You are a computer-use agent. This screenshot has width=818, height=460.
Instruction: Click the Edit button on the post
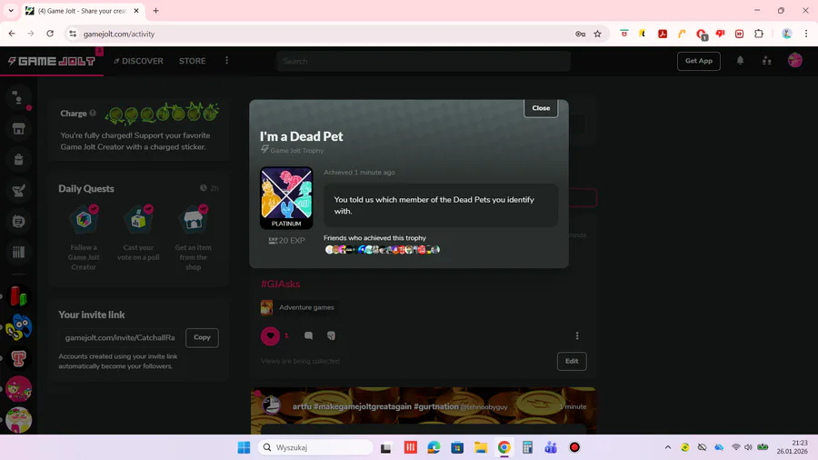click(572, 361)
